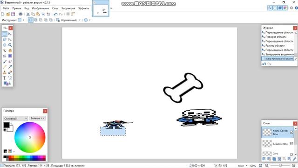
Task: Select the Subtract selection mode
Action: point(41,20)
